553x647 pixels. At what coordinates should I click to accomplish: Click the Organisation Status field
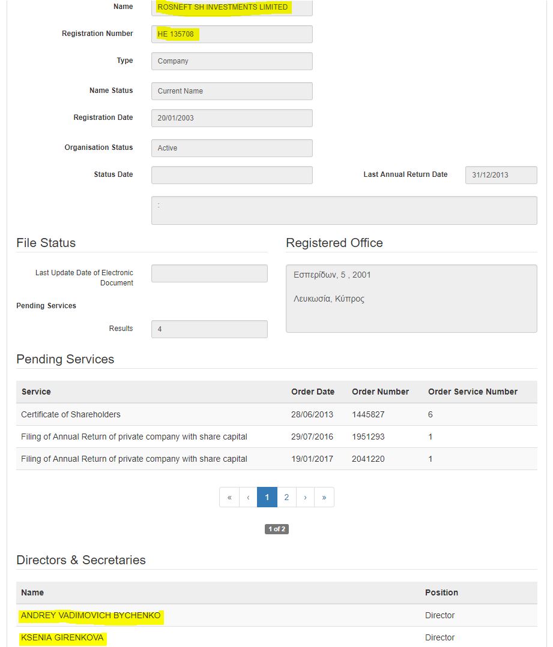(232, 148)
